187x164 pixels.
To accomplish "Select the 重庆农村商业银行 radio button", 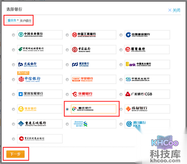I will (x=13, y=139).
